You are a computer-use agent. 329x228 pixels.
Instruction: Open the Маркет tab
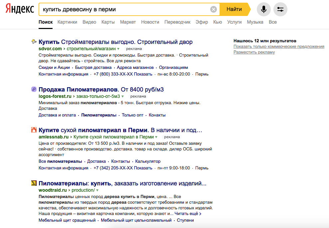point(128,22)
